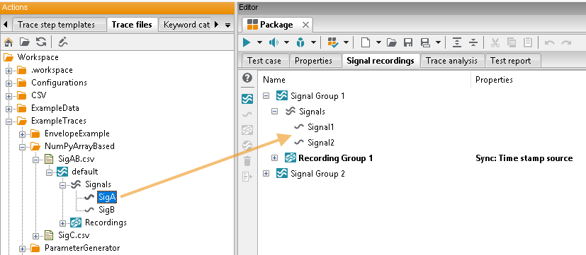Open a package with the editor folder icon

click(x=392, y=42)
